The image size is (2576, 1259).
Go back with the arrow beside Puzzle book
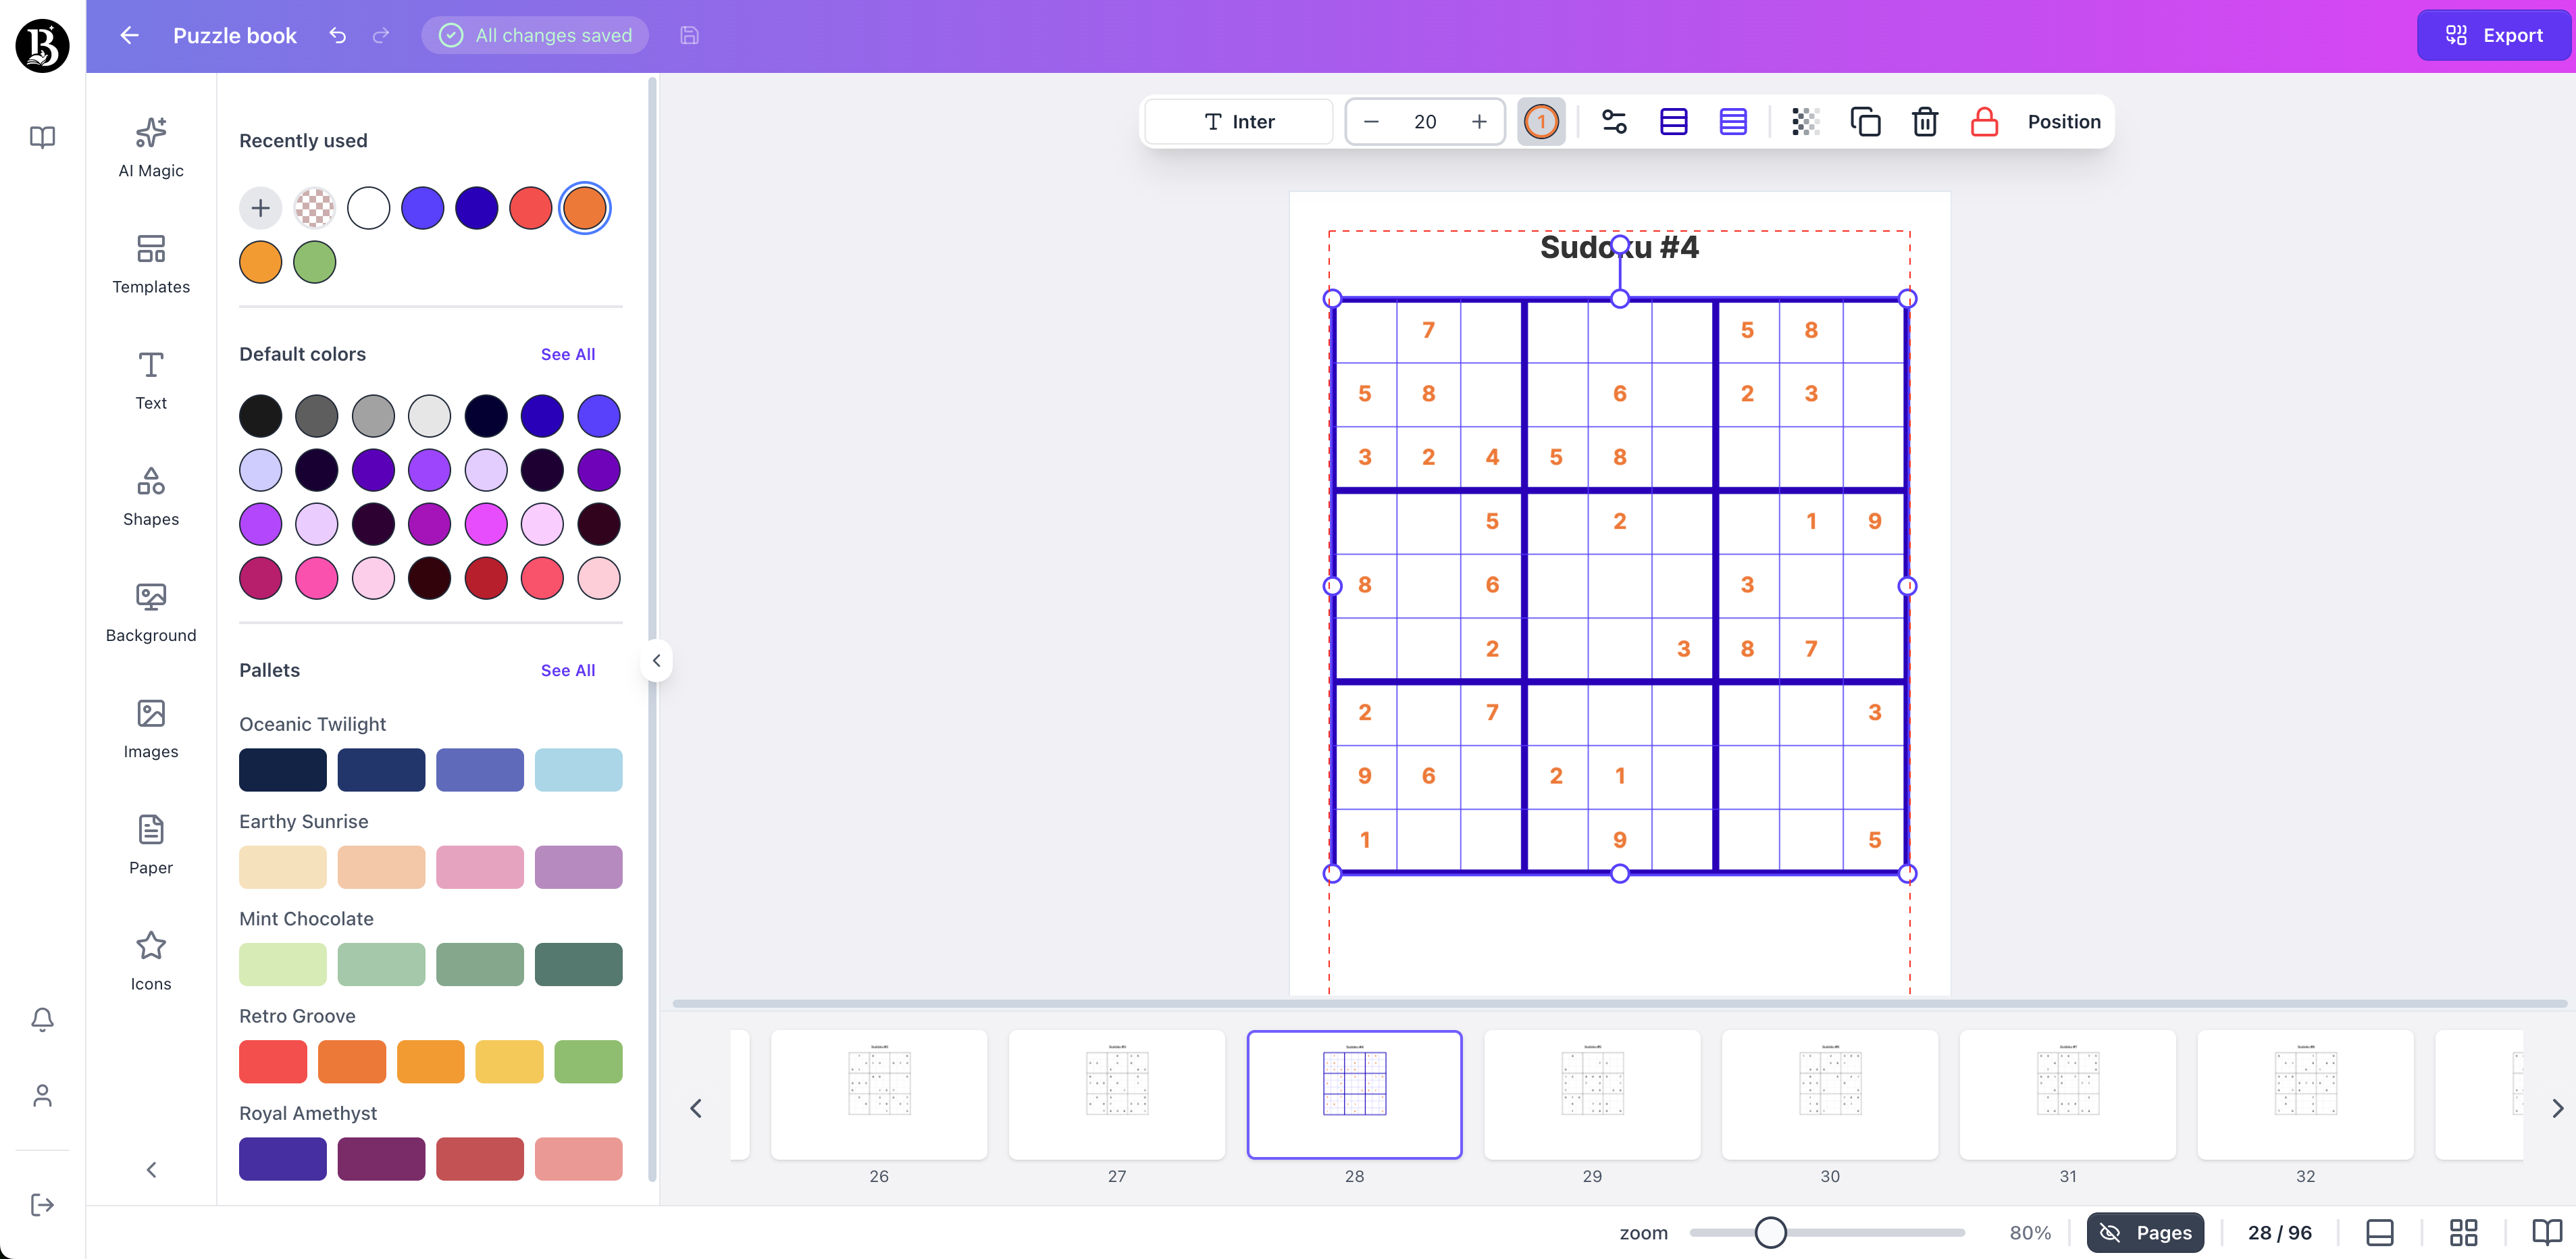[x=128, y=35]
